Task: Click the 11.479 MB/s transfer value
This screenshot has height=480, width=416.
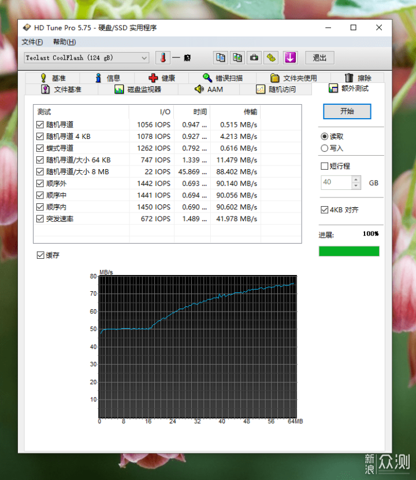Action: click(x=236, y=160)
